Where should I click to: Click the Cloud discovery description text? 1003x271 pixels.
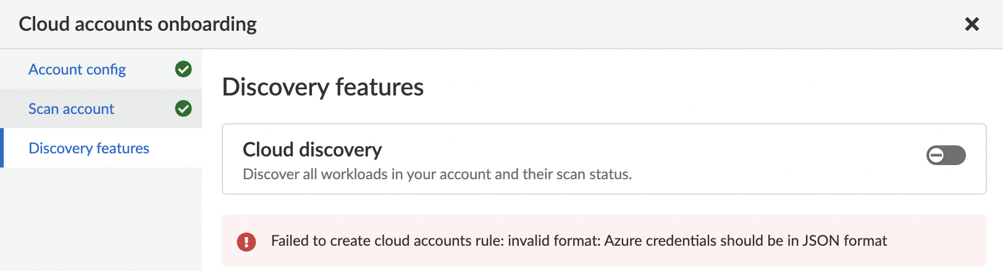(x=437, y=174)
